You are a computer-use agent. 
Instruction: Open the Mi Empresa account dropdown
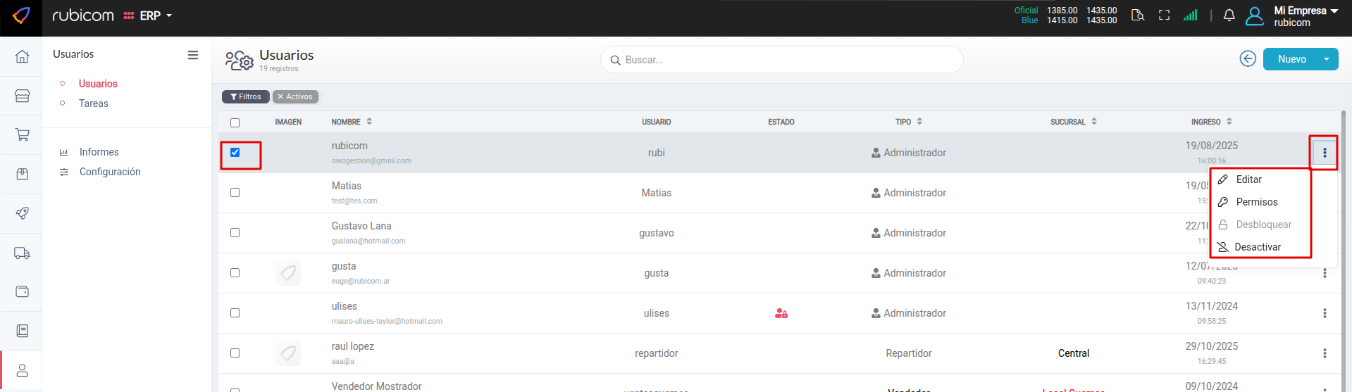[x=1305, y=15]
